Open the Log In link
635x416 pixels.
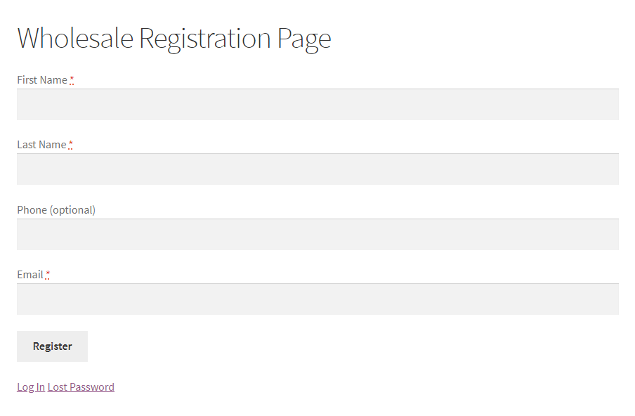click(31, 387)
